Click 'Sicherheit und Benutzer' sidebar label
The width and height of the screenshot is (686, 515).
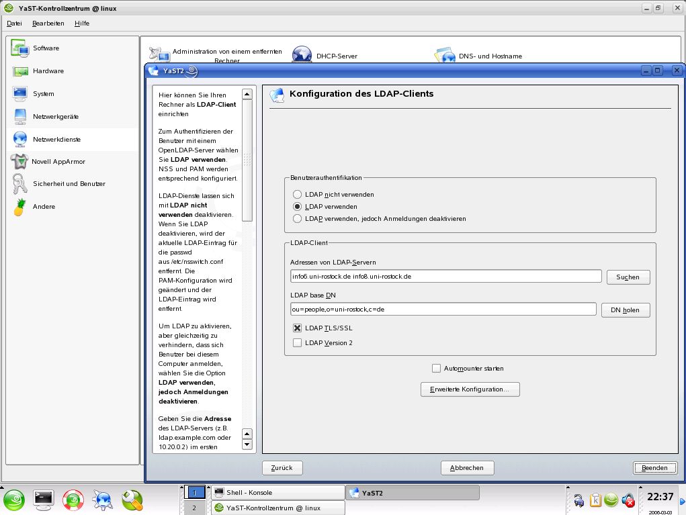click(69, 183)
